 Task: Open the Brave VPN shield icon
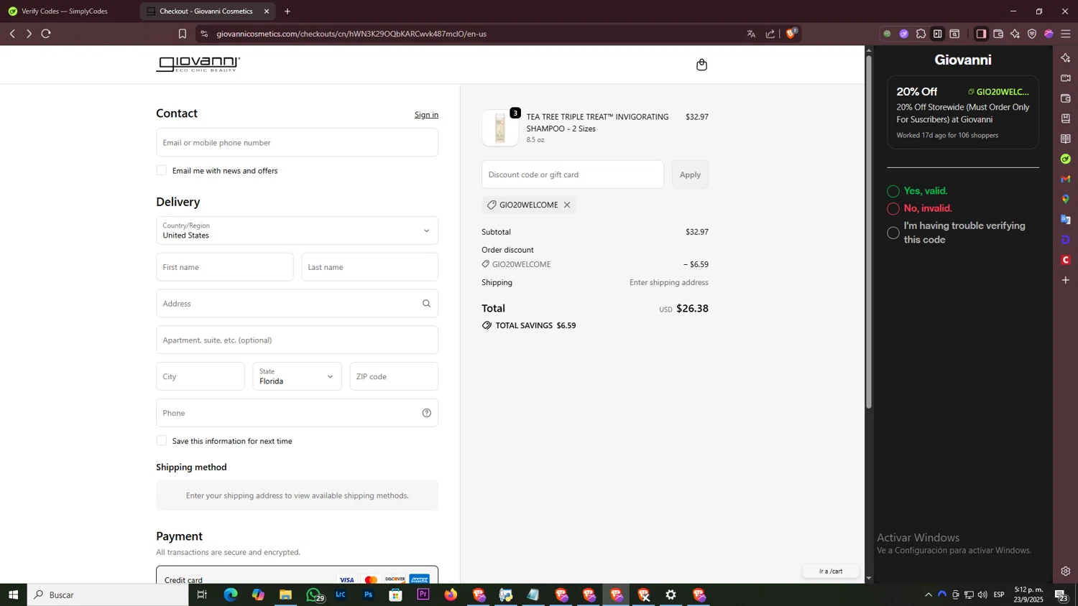point(1032,34)
